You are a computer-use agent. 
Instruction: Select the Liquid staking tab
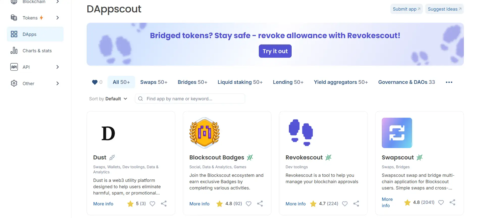click(x=240, y=82)
